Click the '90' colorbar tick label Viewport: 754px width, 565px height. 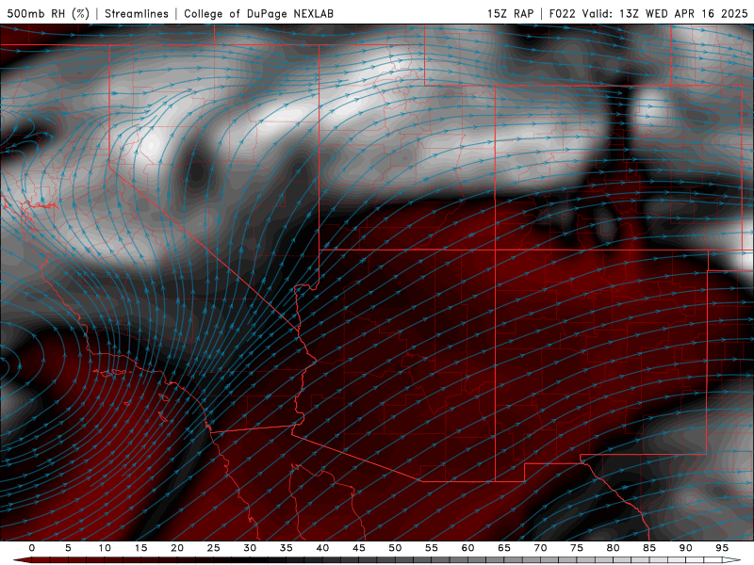point(685,548)
